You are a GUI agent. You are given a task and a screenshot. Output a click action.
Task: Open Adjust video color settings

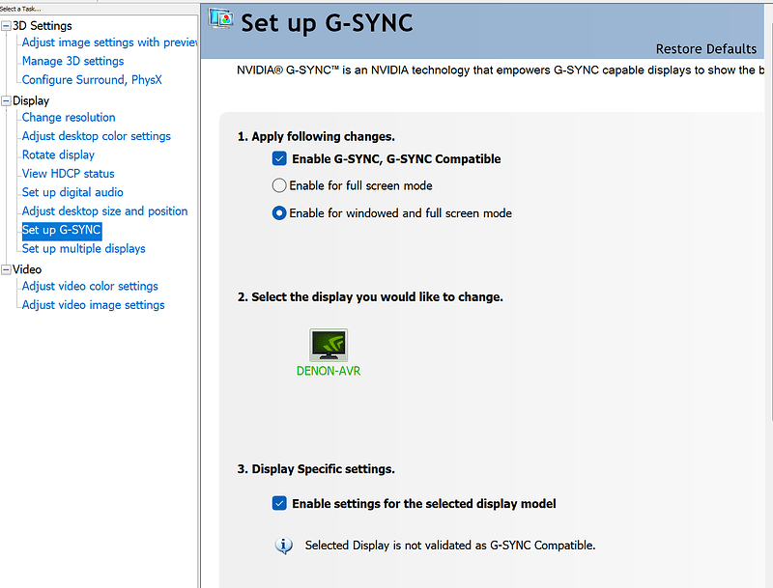(x=90, y=286)
